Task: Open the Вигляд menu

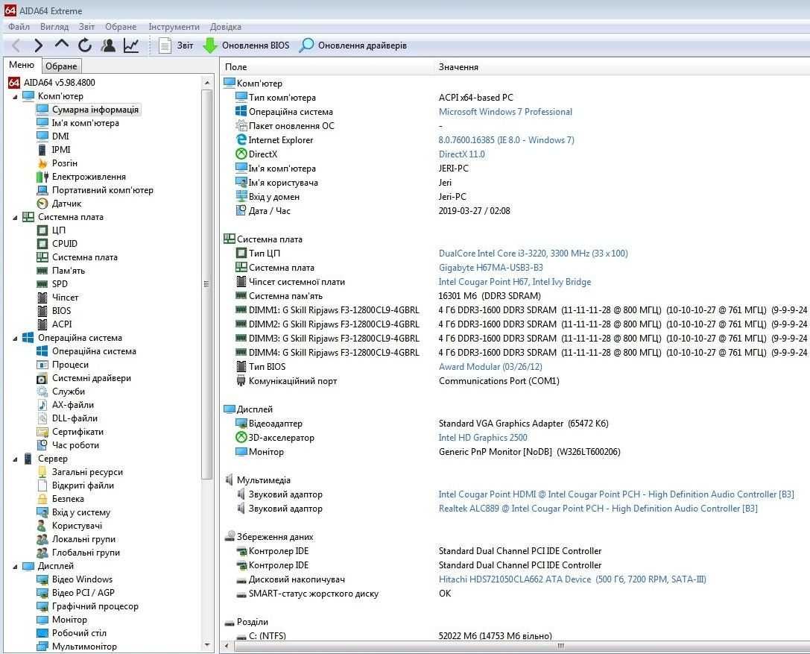Action: (54, 27)
